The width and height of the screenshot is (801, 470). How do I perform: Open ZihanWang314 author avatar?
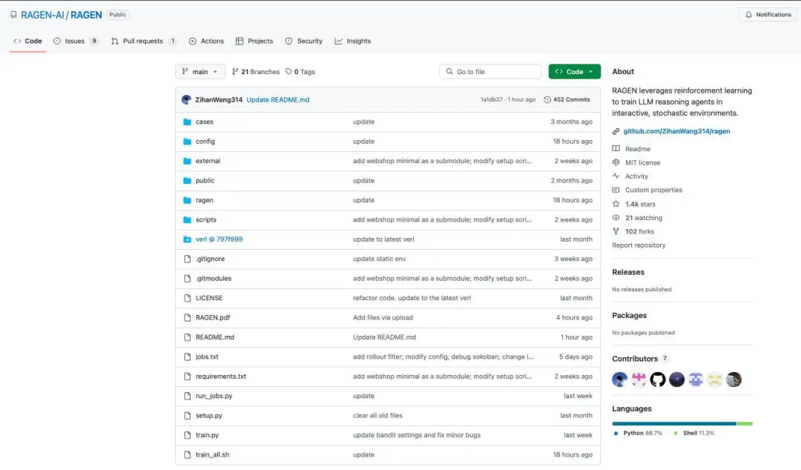186,99
